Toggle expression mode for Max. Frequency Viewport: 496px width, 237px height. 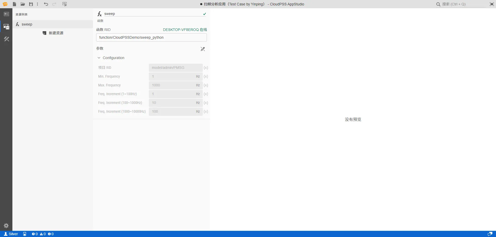pyautogui.click(x=206, y=85)
